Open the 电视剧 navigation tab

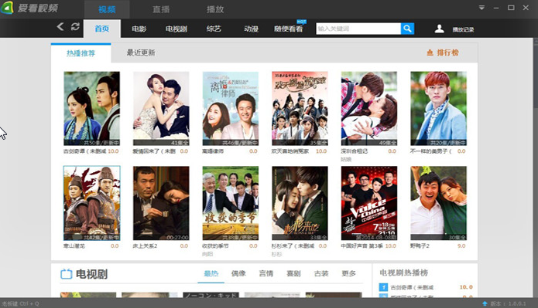pos(176,29)
